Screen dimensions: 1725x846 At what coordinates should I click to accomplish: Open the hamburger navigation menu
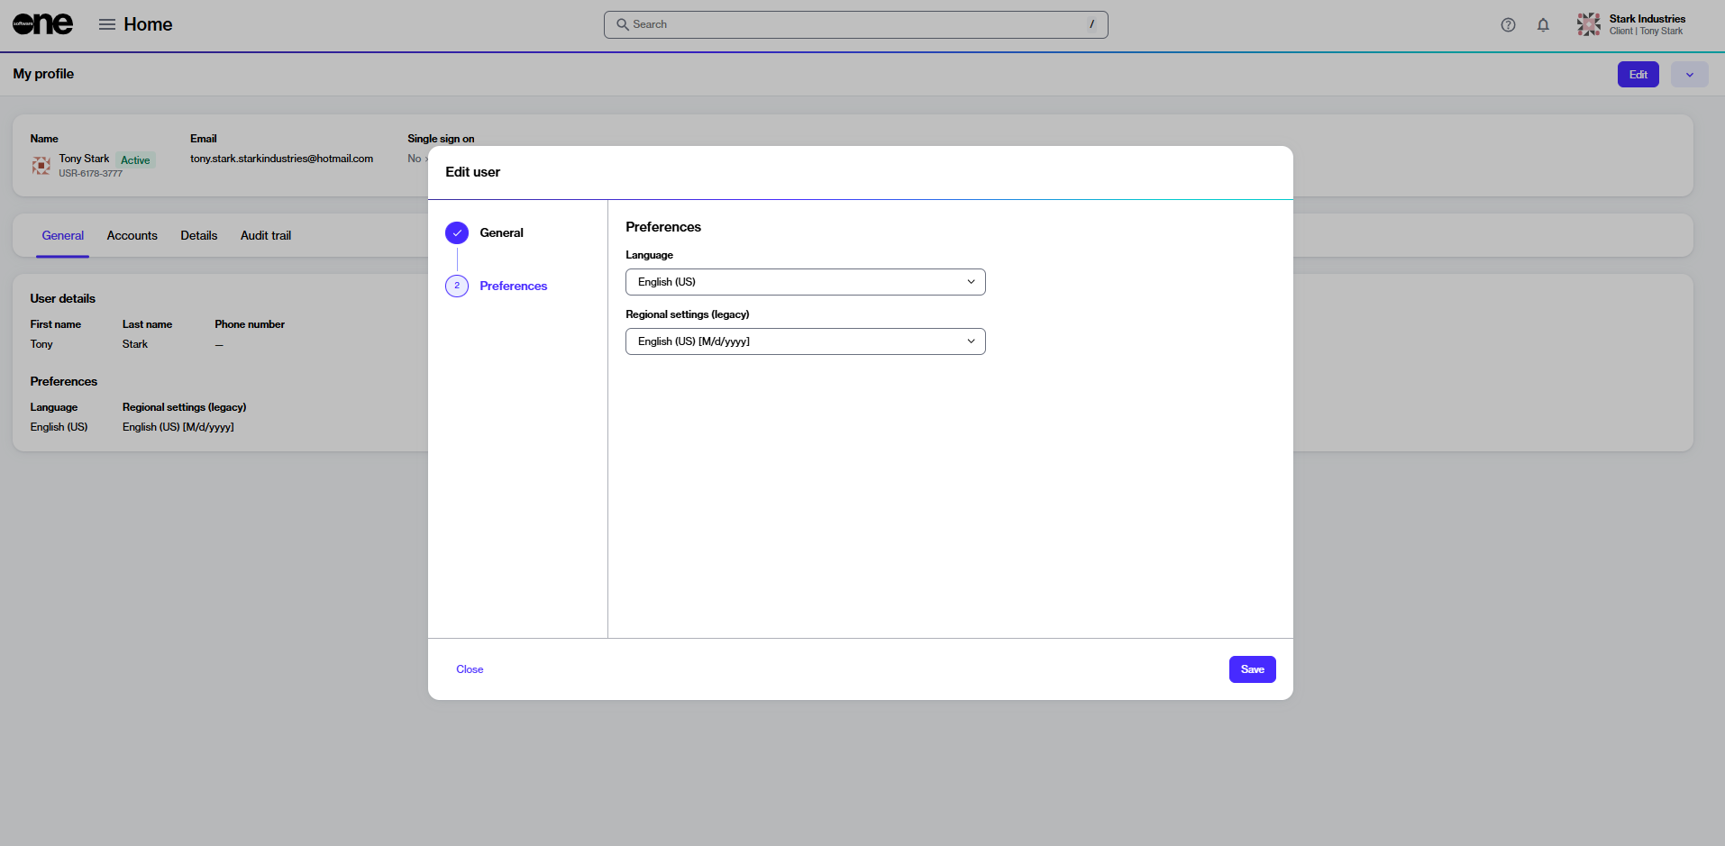[107, 24]
